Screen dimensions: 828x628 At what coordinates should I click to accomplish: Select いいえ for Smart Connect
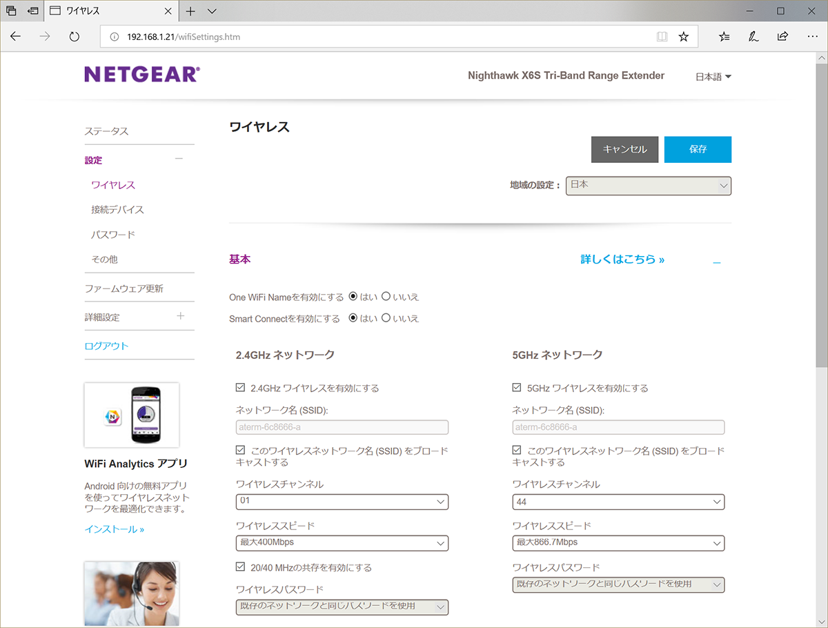click(x=386, y=318)
